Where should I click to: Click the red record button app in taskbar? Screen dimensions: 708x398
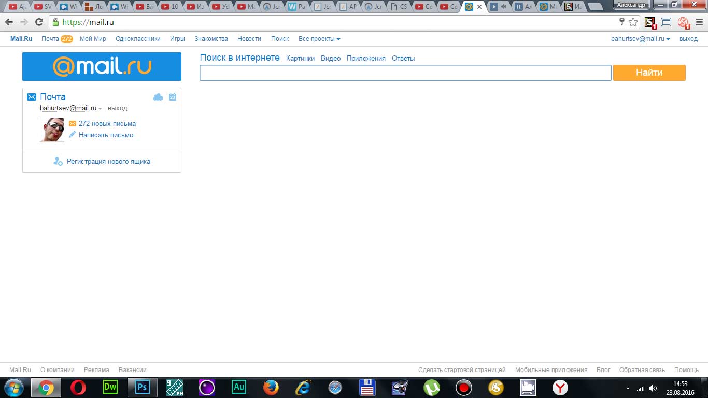click(x=464, y=388)
